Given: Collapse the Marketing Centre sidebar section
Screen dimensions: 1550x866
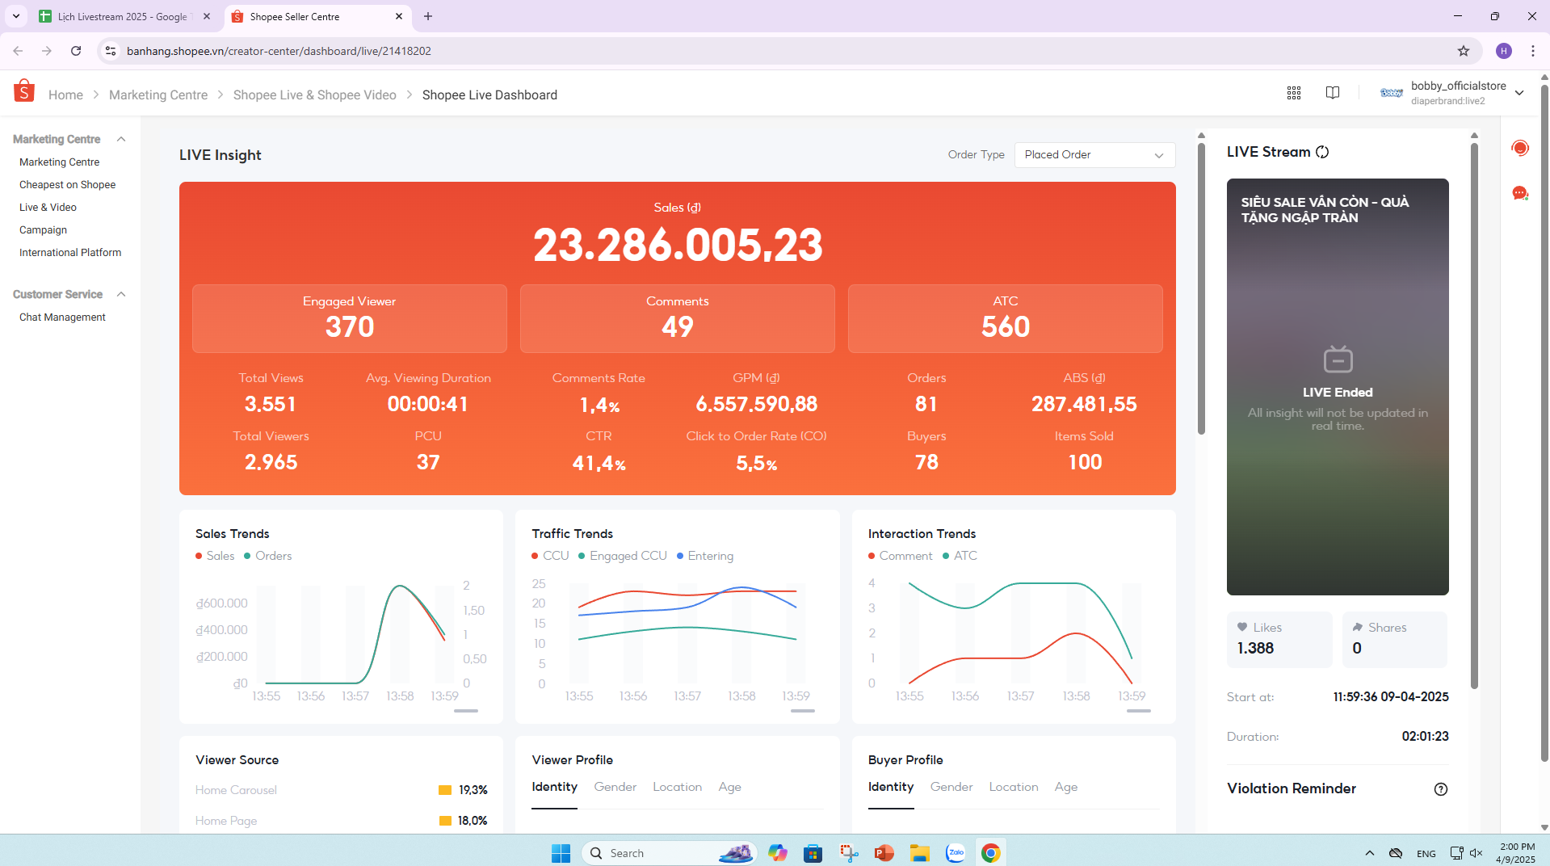Looking at the screenshot, I should click(121, 139).
